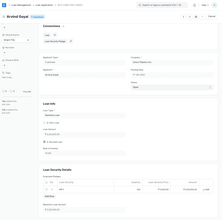The image size is (222, 220).
Task: Click the like heart icon
Action: point(3,91)
